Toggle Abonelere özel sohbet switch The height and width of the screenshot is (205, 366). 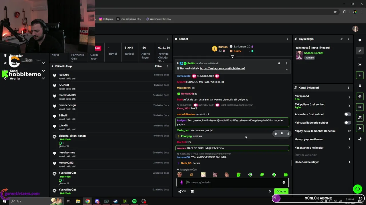(x=347, y=114)
